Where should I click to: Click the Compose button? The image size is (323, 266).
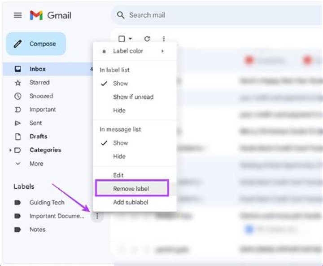coord(36,44)
